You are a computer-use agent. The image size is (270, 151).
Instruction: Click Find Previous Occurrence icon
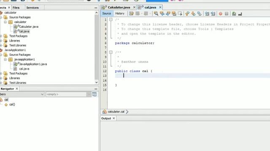[x=162, y=13]
